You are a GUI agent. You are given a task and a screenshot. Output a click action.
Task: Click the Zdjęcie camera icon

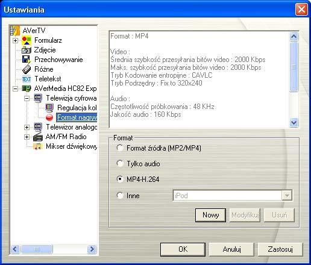click(27, 50)
